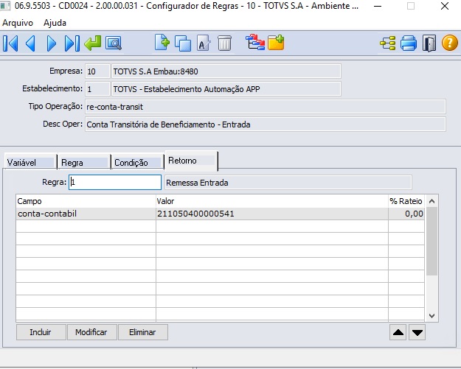Switch to the Condição tab
Screen dimensions: 461x369
(137, 162)
